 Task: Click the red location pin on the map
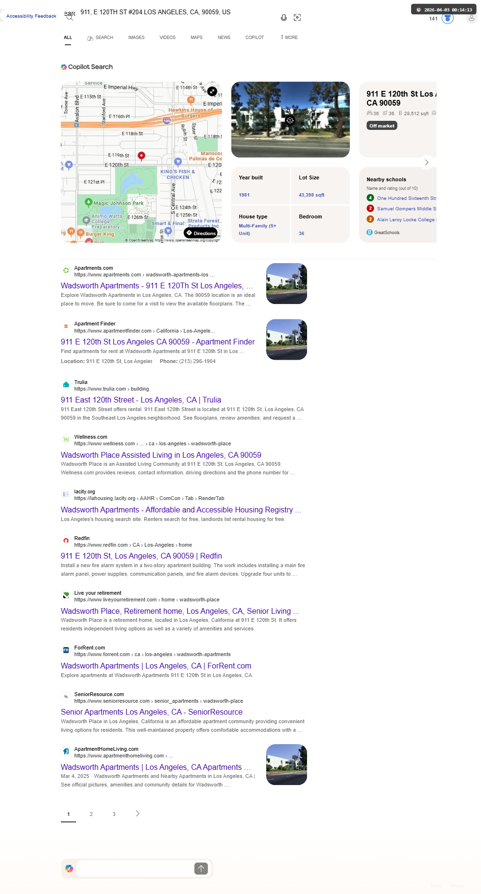[141, 156]
